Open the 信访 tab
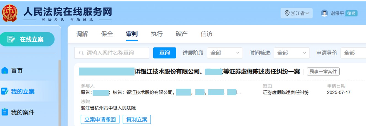The width and height of the screenshot is (366, 126). 206,34
